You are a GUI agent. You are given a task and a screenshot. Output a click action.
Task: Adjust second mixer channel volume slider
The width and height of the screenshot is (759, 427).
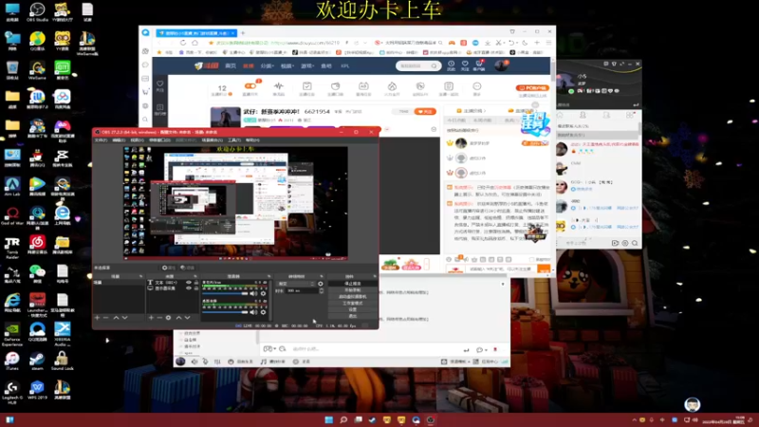click(x=226, y=312)
